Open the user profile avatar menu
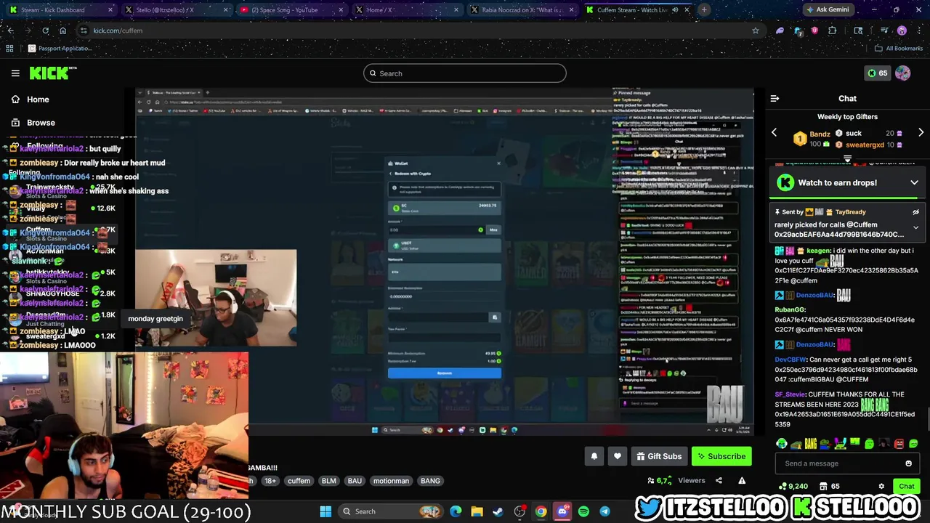The width and height of the screenshot is (930, 523). click(903, 73)
